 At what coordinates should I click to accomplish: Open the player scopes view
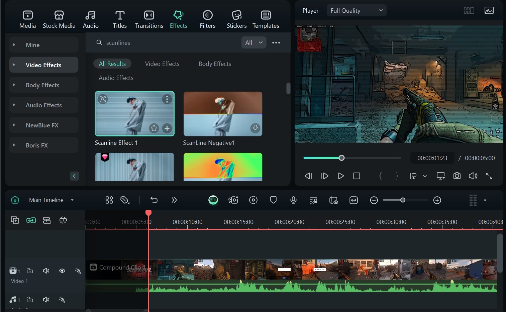489,10
